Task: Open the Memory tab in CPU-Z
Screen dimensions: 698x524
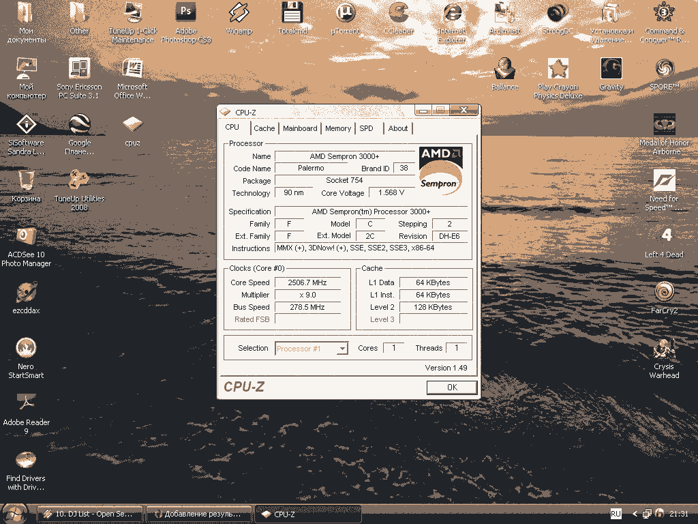Action: [x=338, y=128]
